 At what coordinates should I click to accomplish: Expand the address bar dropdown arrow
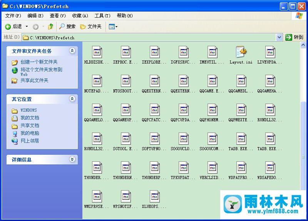[x=279, y=37]
